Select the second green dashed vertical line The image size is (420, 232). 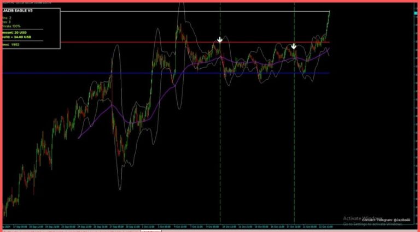(294, 136)
